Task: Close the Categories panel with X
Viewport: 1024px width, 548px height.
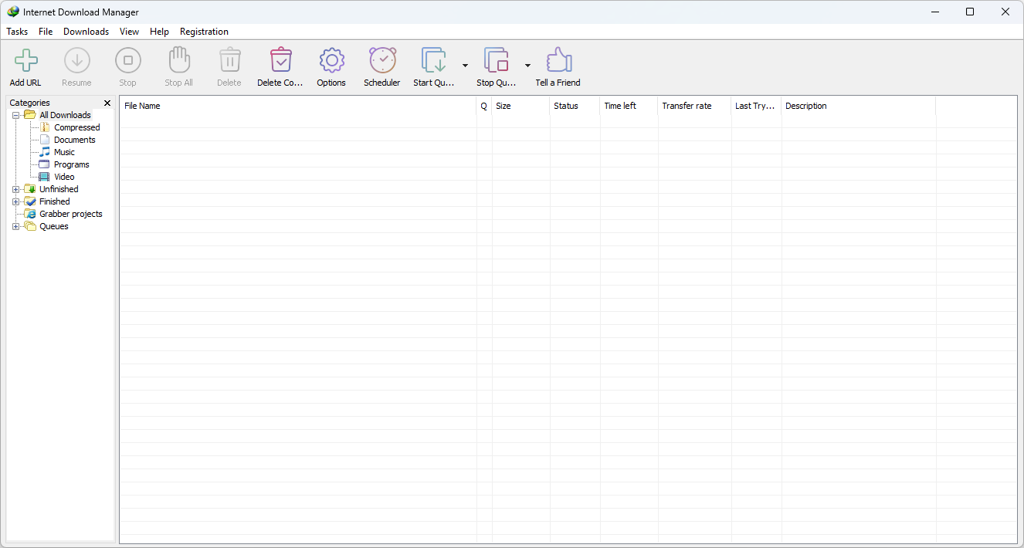Action: click(x=107, y=103)
